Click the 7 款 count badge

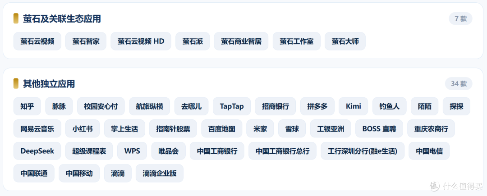click(460, 18)
